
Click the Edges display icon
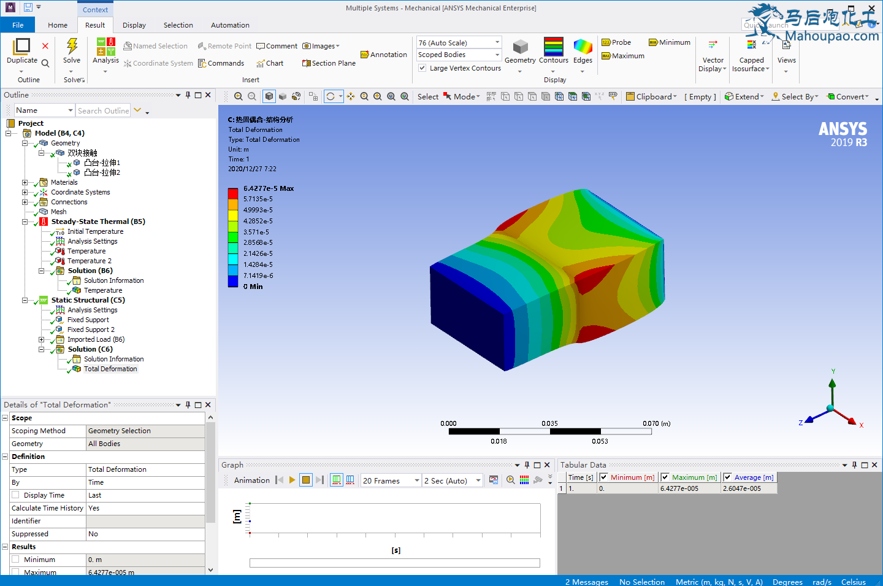pos(583,47)
